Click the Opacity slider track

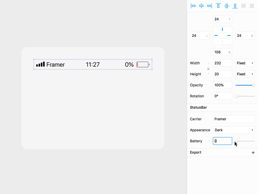pos(244,85)
